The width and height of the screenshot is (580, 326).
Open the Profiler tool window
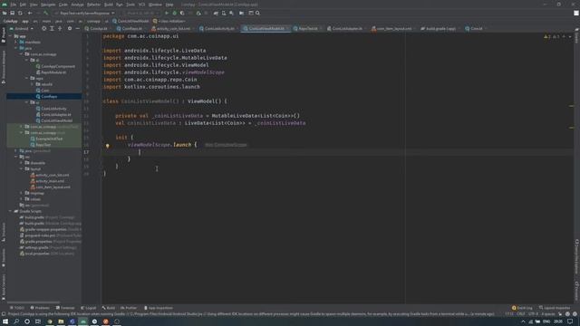pos(129,308)
